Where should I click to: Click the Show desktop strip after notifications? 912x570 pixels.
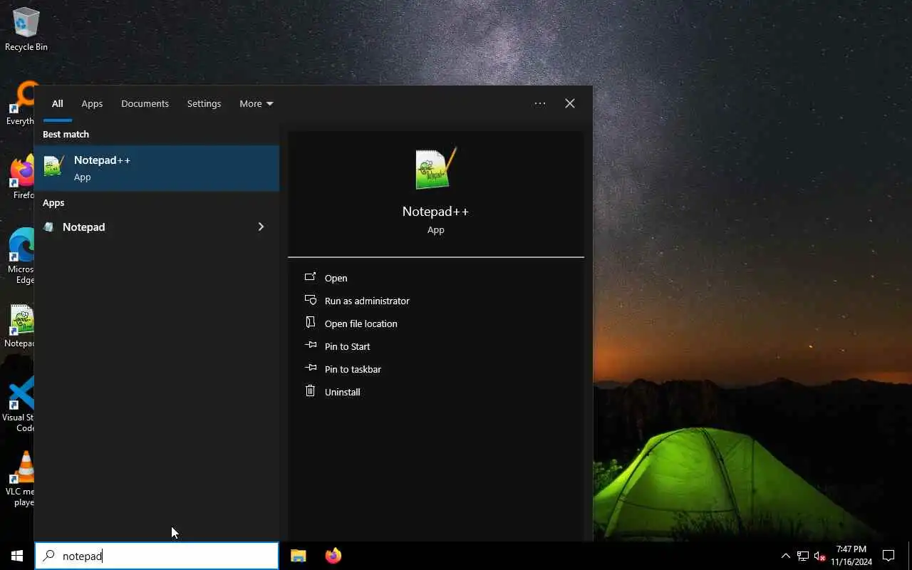(910, 556)
